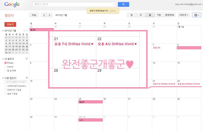Viewport: 203px width, 131px height.
Task: Click mini calendar next-month small arrow
Action: (x=27, y=31)
